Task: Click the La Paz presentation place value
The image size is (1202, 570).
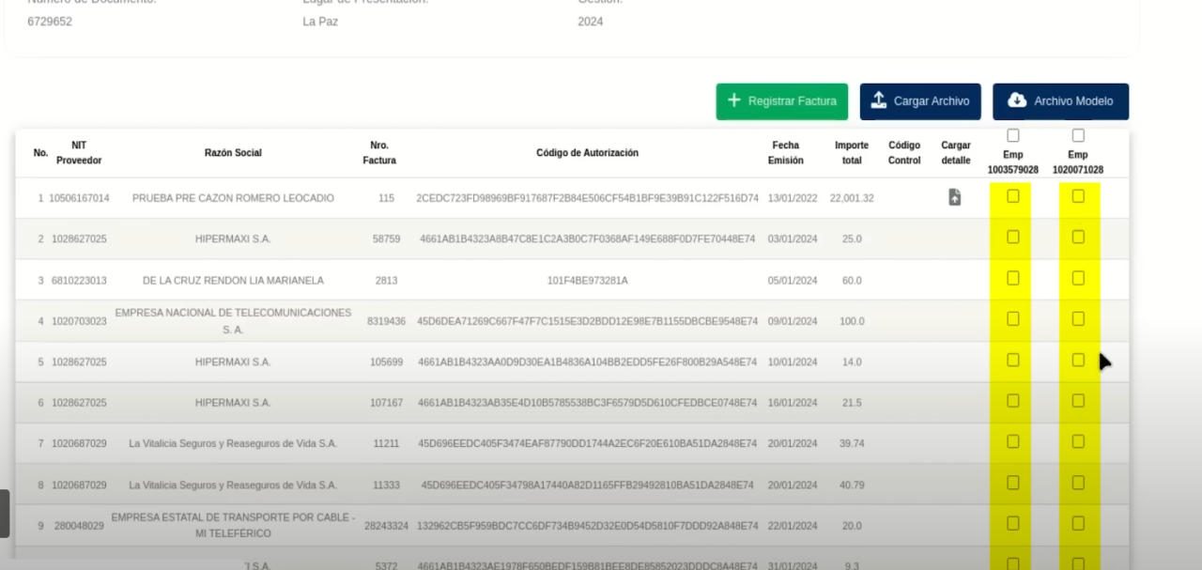Action: 320,22
